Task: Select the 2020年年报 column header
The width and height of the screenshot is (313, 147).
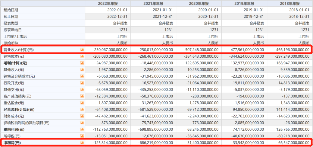Action: coord(199,3)
